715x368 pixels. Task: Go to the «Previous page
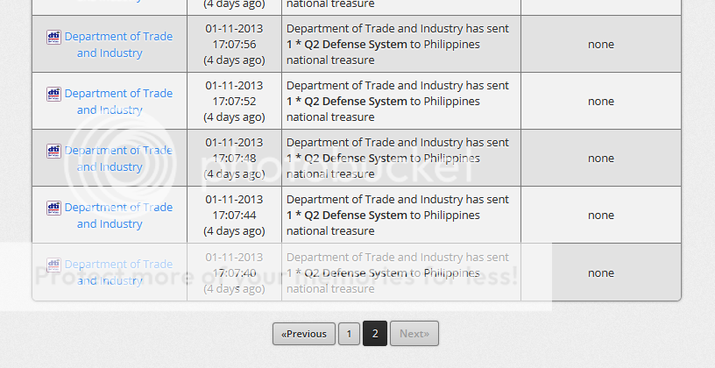click(x=304, y=334)
